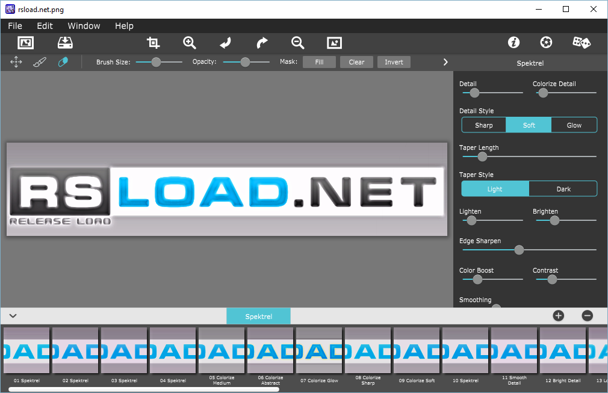This screenshot has height=393, width=608.
Task: Select preset 01 Spektrel thumbnail
Action: coord(26,350)
